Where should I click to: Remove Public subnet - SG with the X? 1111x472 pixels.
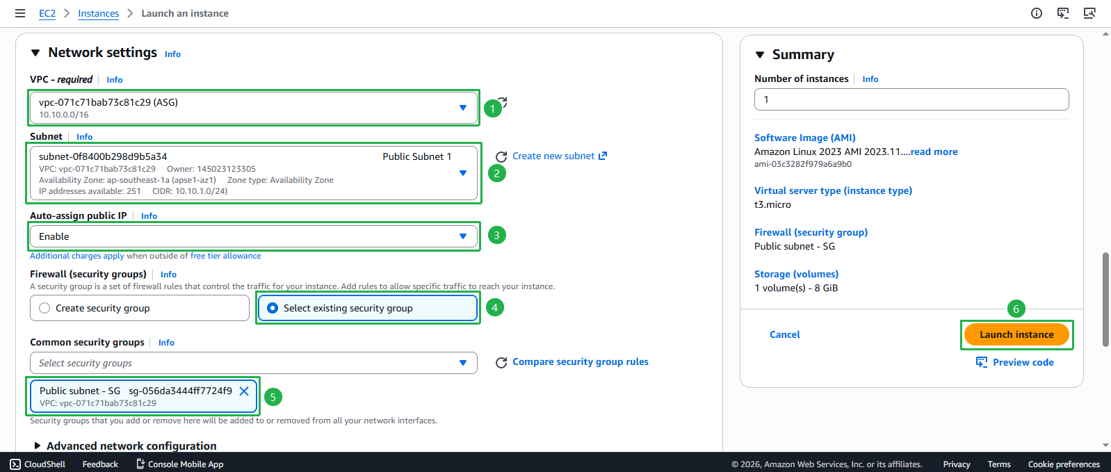click(244, 391)
